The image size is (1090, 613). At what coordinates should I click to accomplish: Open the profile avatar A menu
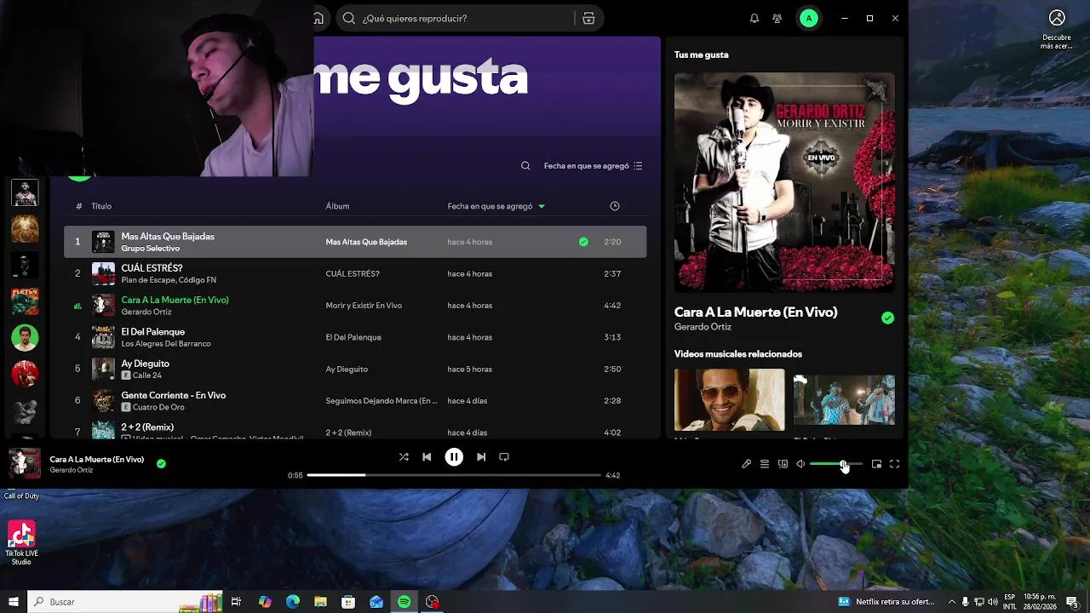click(x=809, y=18)
